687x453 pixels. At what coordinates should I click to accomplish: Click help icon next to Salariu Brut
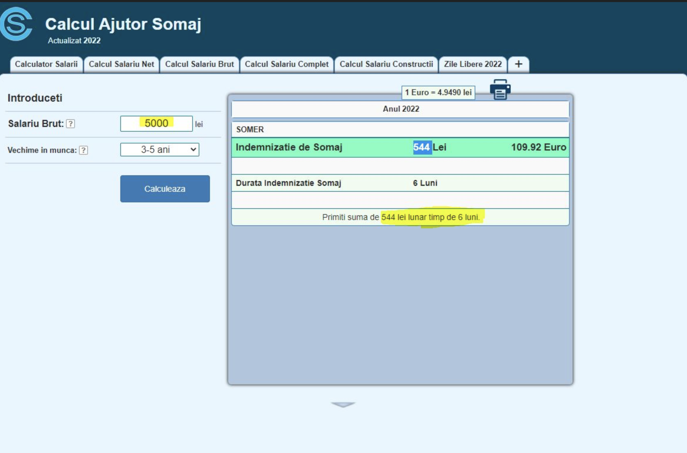pyautogui.click(x=70, y=124)
